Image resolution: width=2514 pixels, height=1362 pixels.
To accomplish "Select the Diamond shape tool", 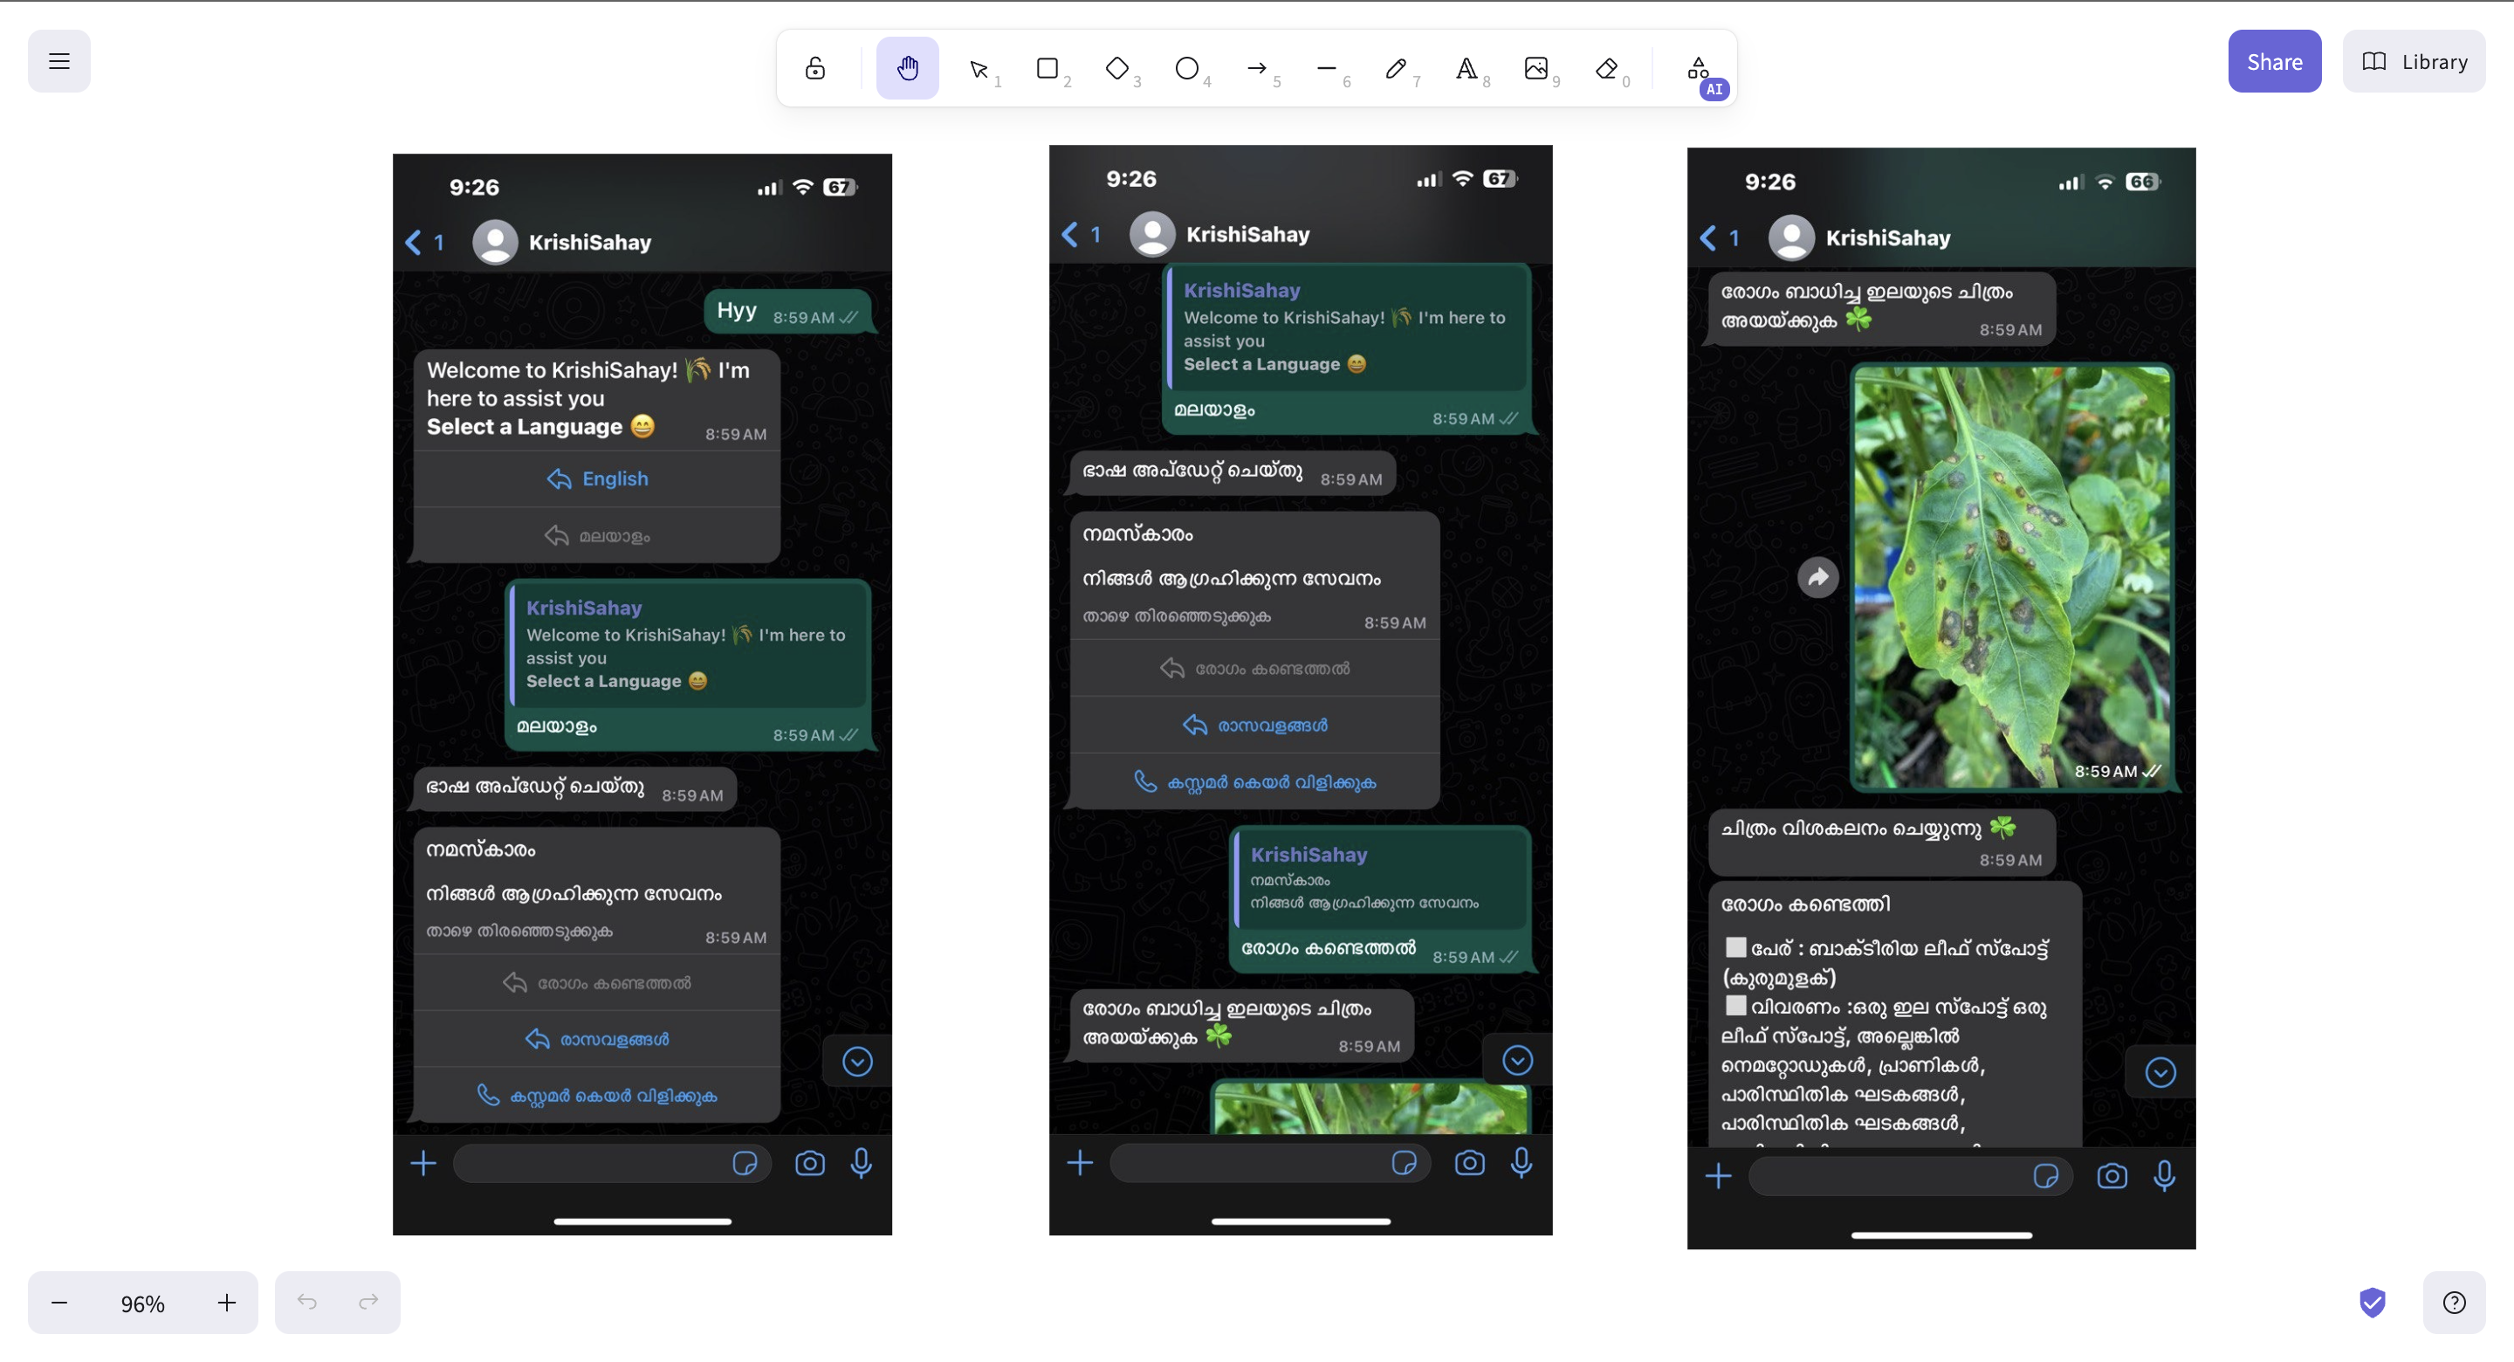I will [1117, 68].
